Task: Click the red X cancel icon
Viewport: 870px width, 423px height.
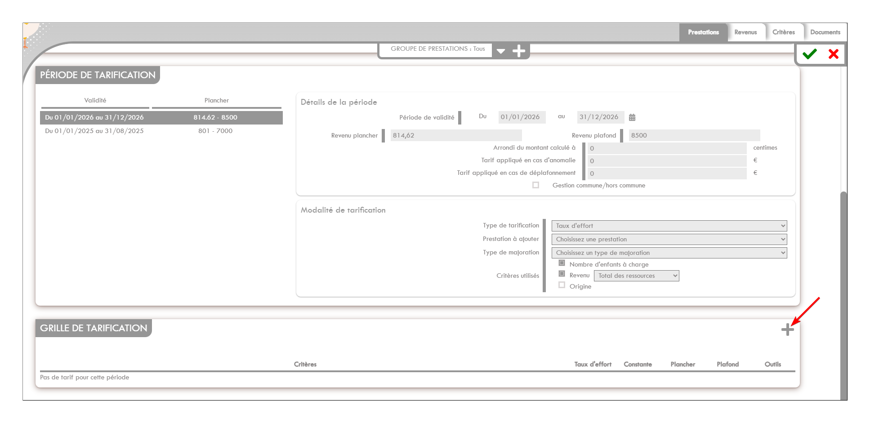Action: point(833,54)
